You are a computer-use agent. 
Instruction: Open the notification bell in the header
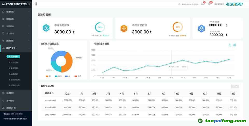pos(209,4)
